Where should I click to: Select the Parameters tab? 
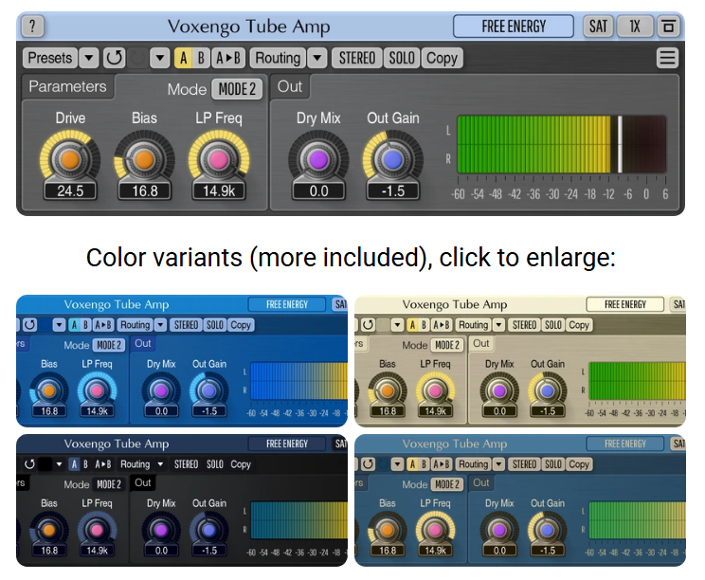click(67, 86)
